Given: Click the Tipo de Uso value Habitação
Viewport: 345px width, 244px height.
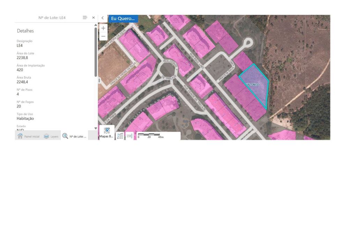Looking at the screenshot, I should [x=25, y=118].
